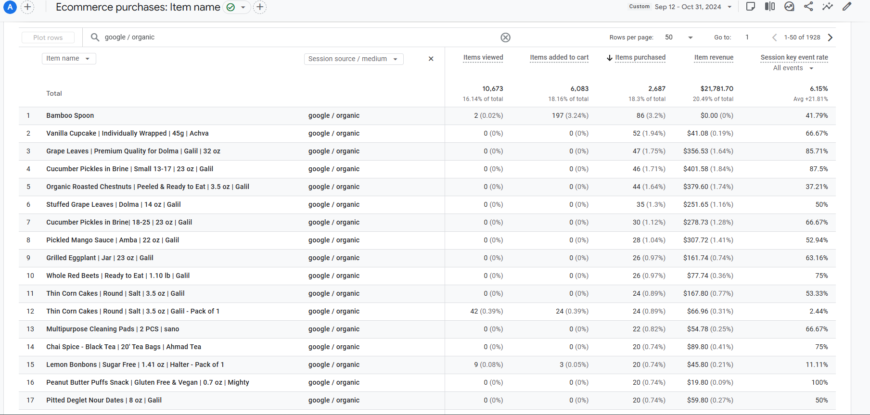Click the Peanut Butter Puffs Snack item
The image size is (870, 415).
click(x=148, y=383)
